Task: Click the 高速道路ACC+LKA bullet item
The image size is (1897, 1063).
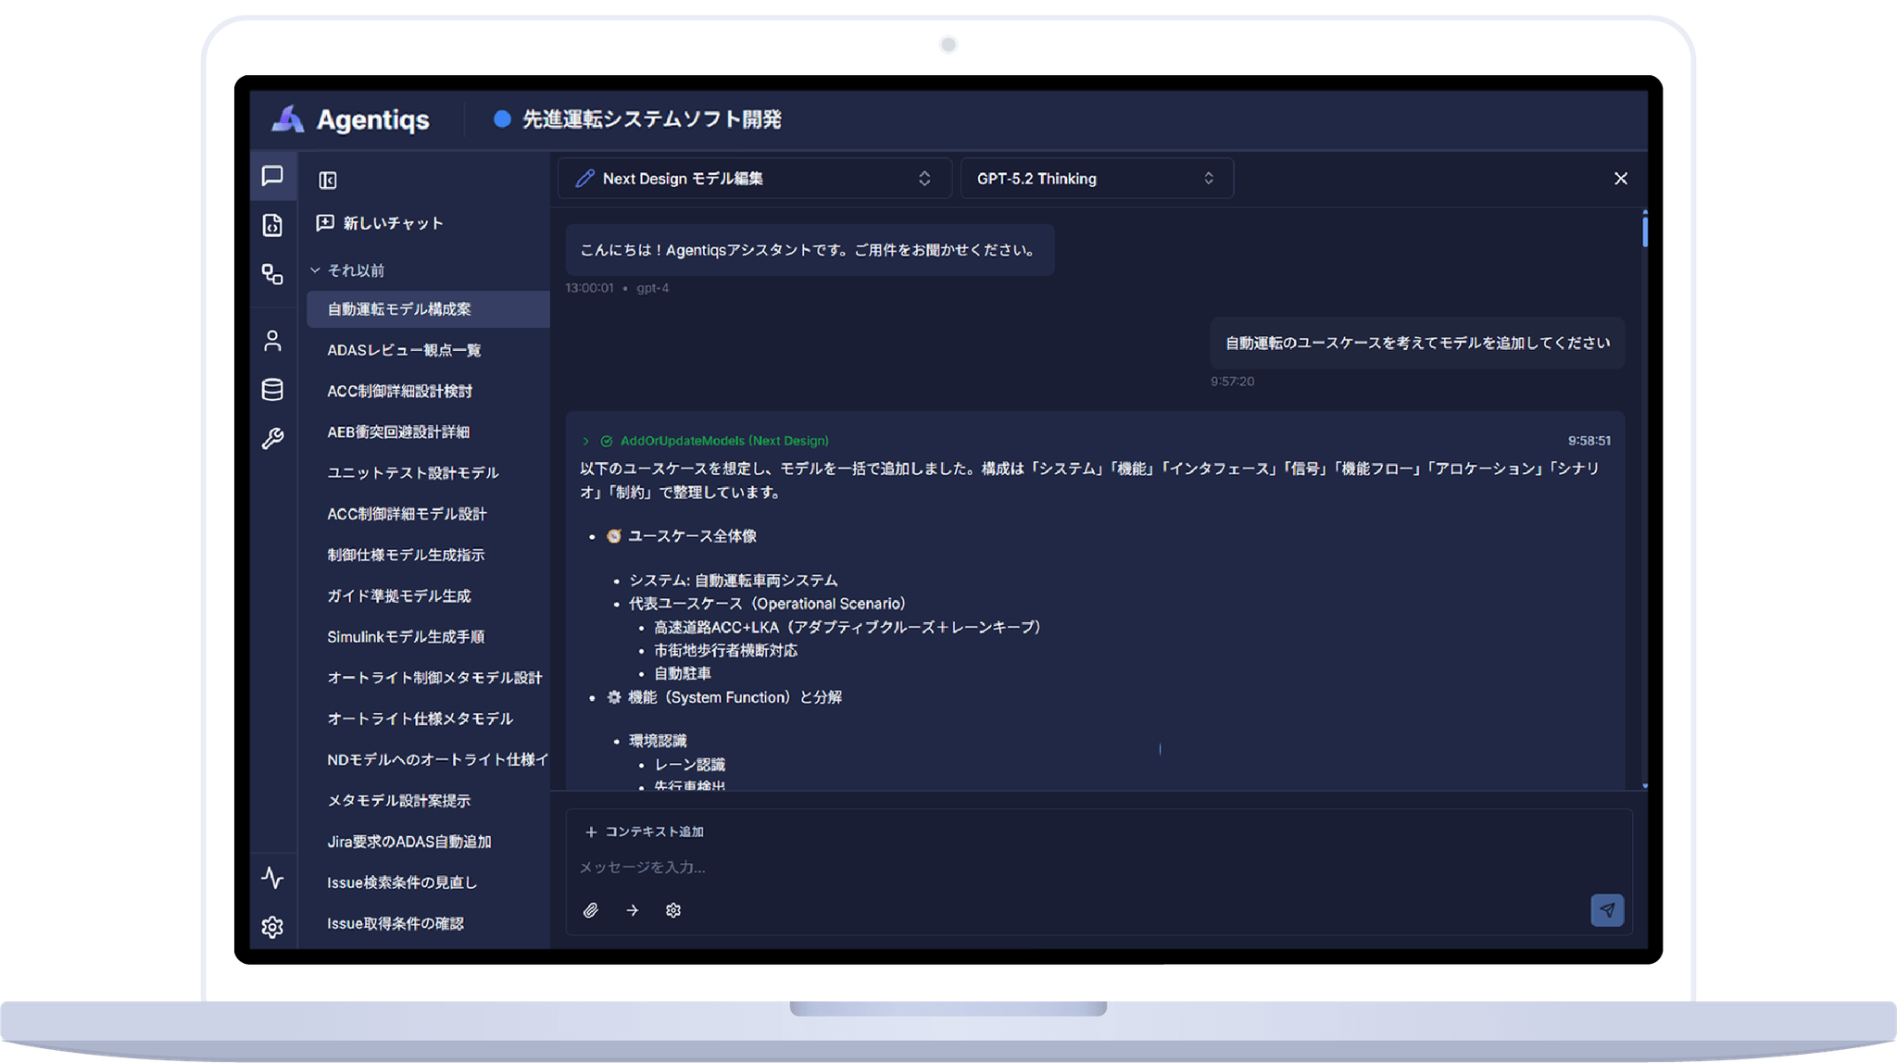Action: pos(848,627)
